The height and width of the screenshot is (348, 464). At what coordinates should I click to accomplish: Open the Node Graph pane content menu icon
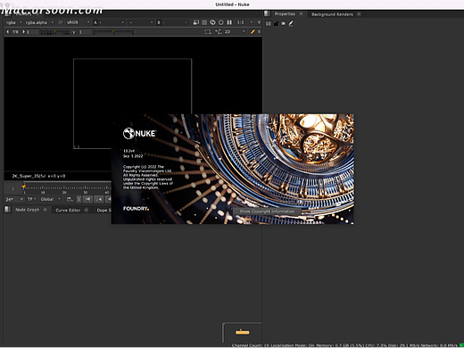point(8,210)
